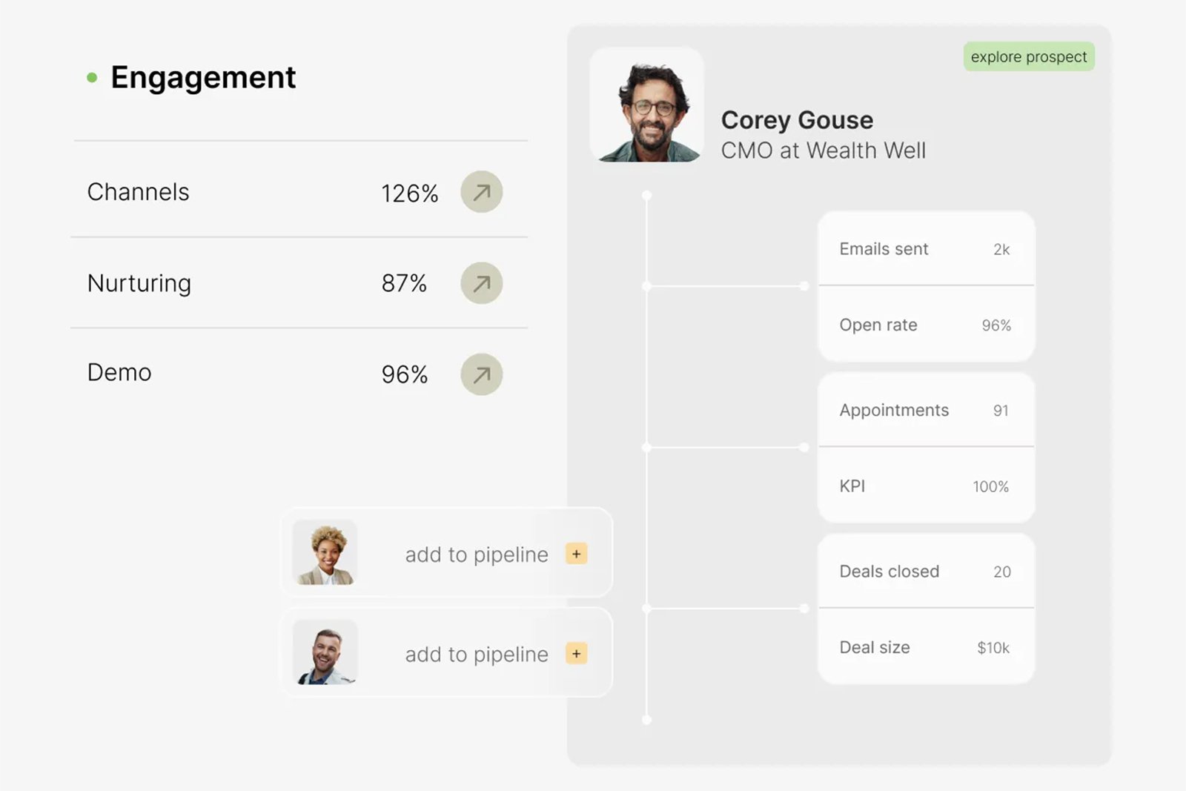Screen dimensions: 1186x791
Task: Open the bearded man's avatar thumbnail
Action: tap(325, 652)
